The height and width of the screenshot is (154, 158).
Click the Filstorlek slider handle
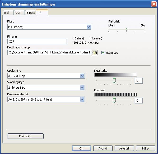126,29
